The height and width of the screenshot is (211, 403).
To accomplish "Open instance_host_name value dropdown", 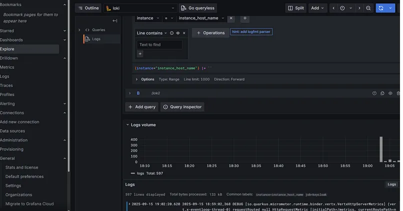I will pyautogui.click(x=201, y=18).
